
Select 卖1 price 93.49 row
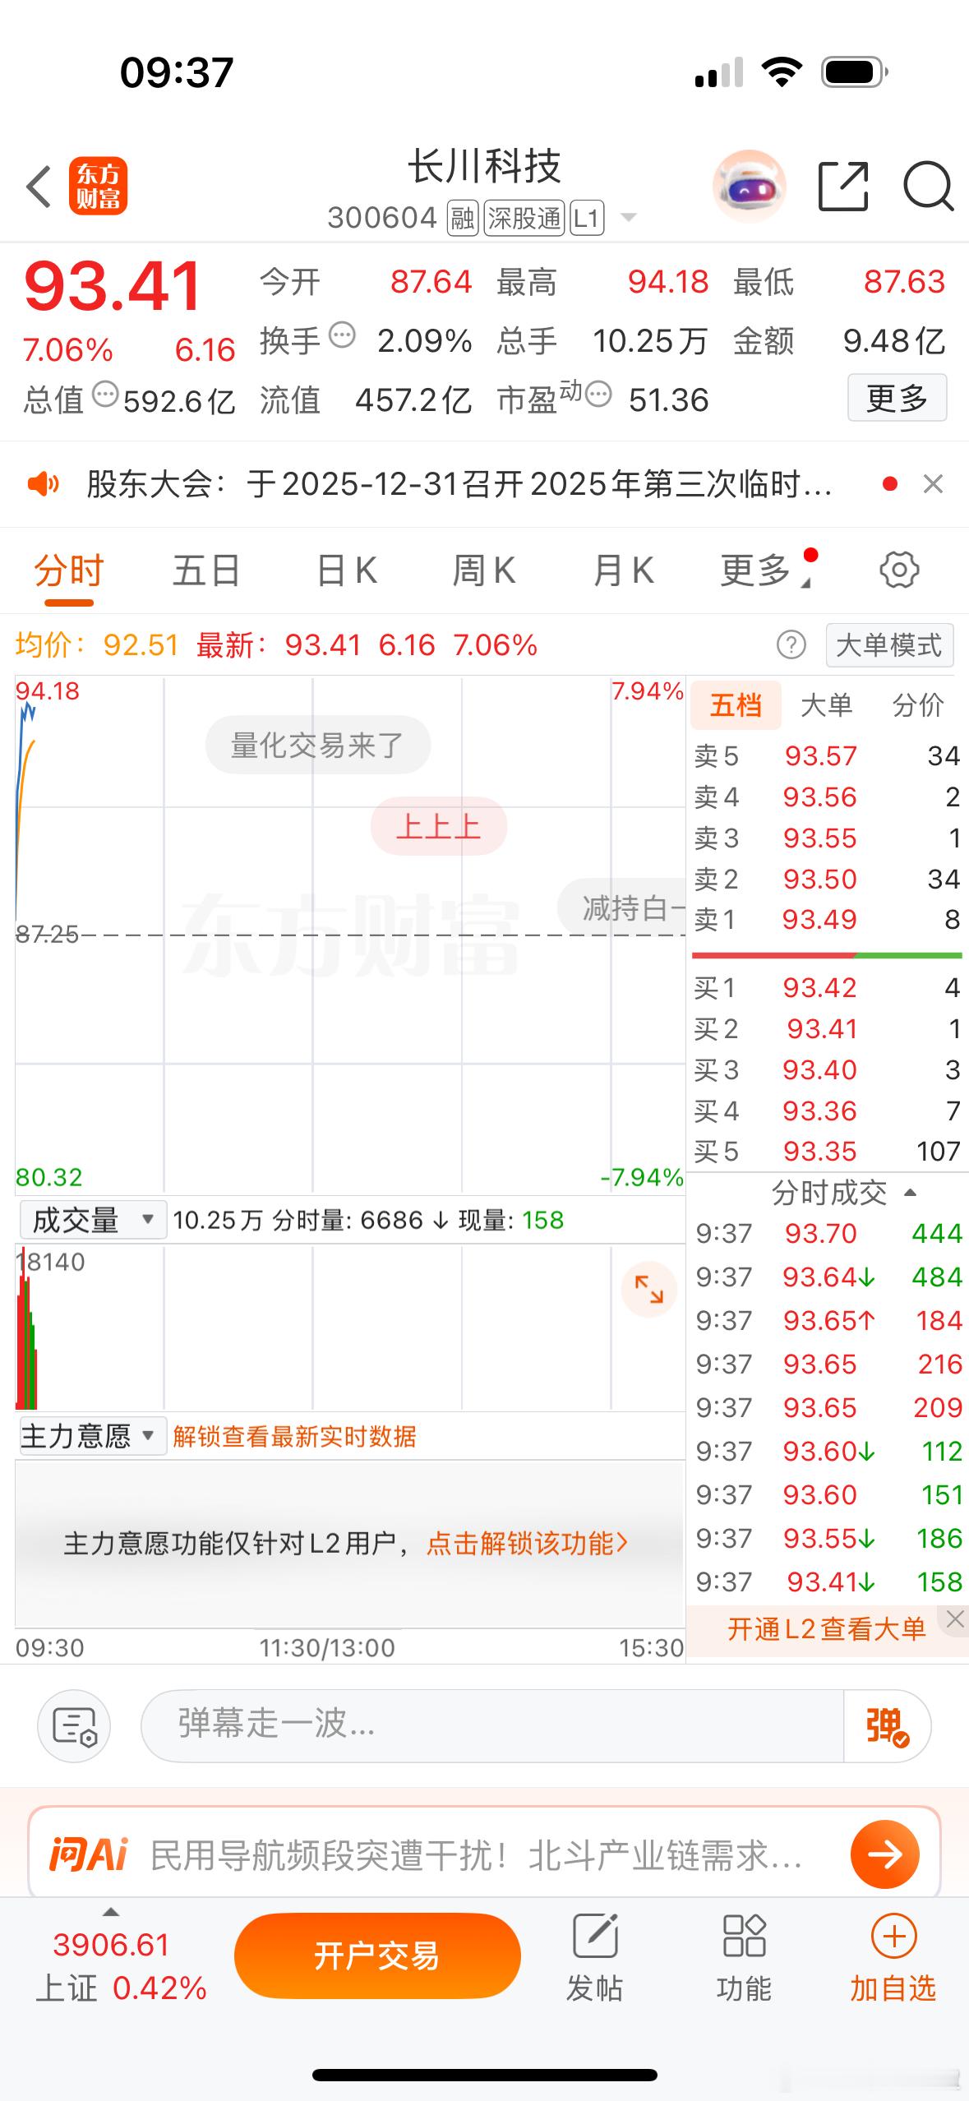pyautogui.click(x=827, y=919)
